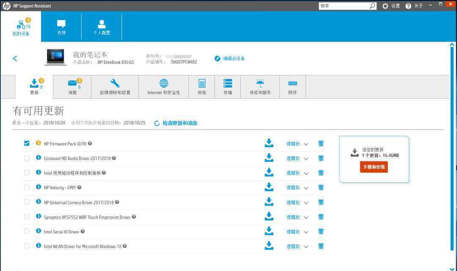Click the vertical scrollbar down arrow
This screenshot has height=271, width=457.
click(452, 268)
